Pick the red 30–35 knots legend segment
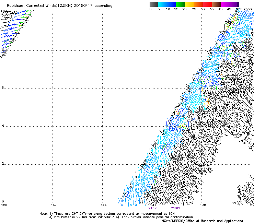Screen dimensions: 254x223 click(207, 4)
